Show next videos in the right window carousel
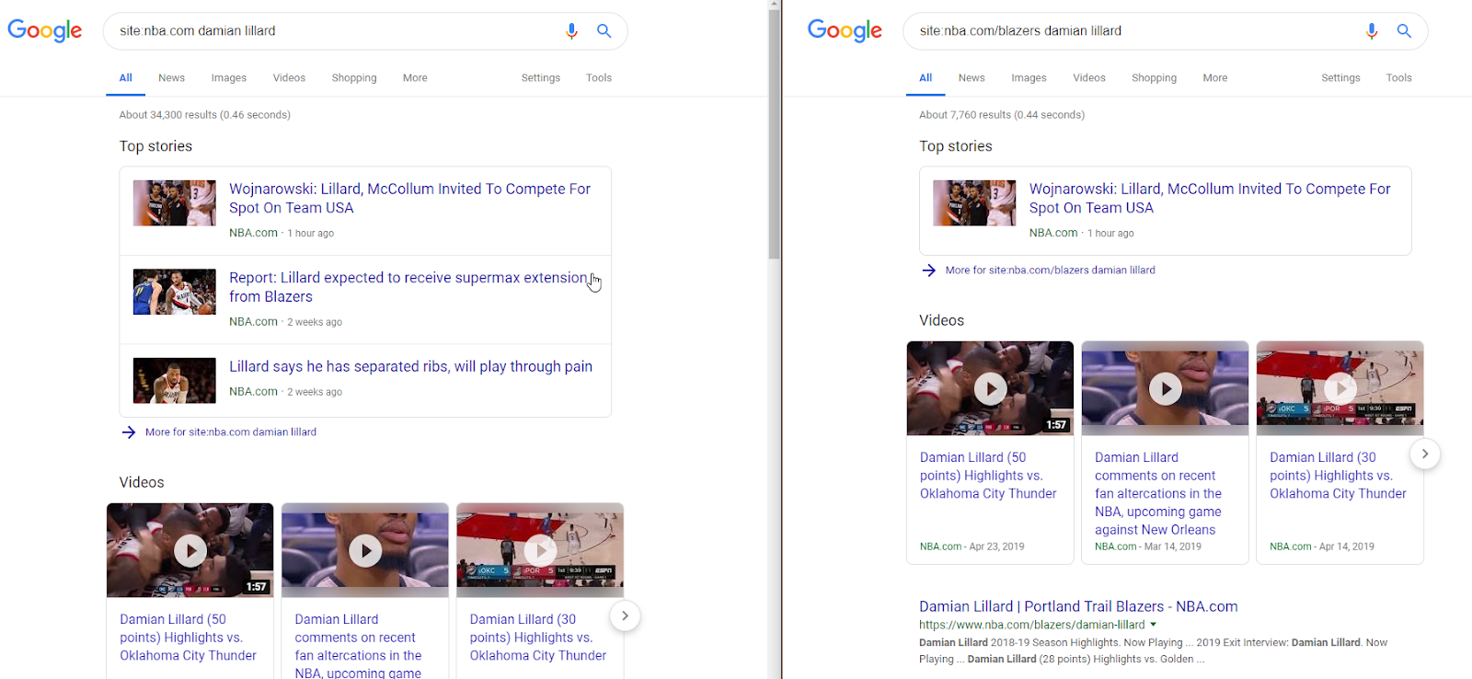The height and width of the screenshot is (679, 1472). [1425, 454]
